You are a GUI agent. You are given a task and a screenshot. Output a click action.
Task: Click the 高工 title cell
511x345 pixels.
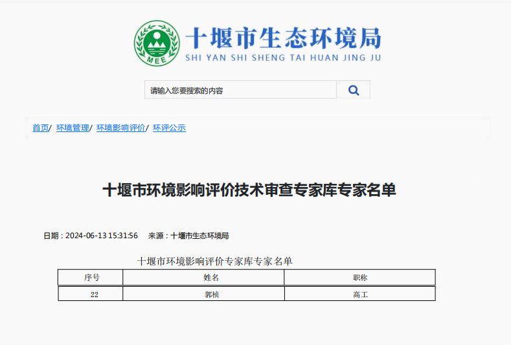click(359, 294)
